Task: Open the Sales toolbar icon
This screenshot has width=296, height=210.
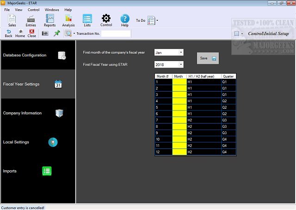Action: pos(12,20)
